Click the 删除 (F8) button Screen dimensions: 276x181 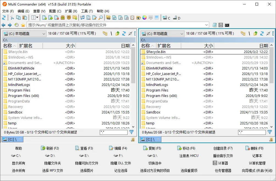point(255,148)
